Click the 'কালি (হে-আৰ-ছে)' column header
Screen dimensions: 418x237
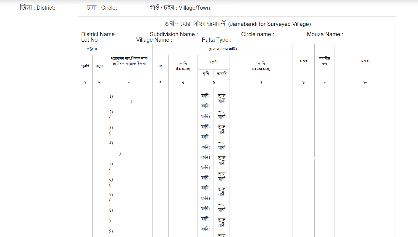point(261,66)
